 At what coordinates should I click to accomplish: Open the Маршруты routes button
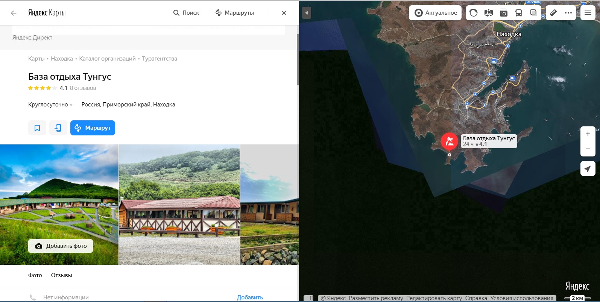click(x=235, y=13)
